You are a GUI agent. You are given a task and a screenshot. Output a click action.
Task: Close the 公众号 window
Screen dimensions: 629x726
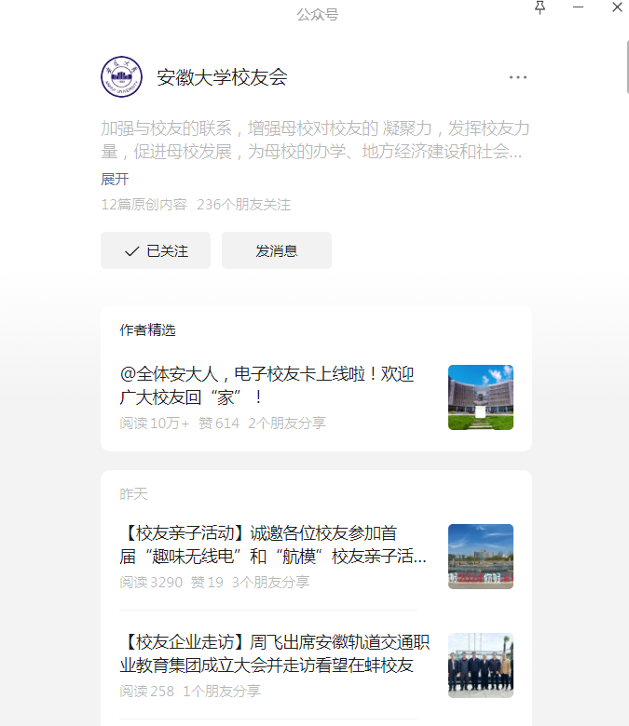click(x=617, y=7)
